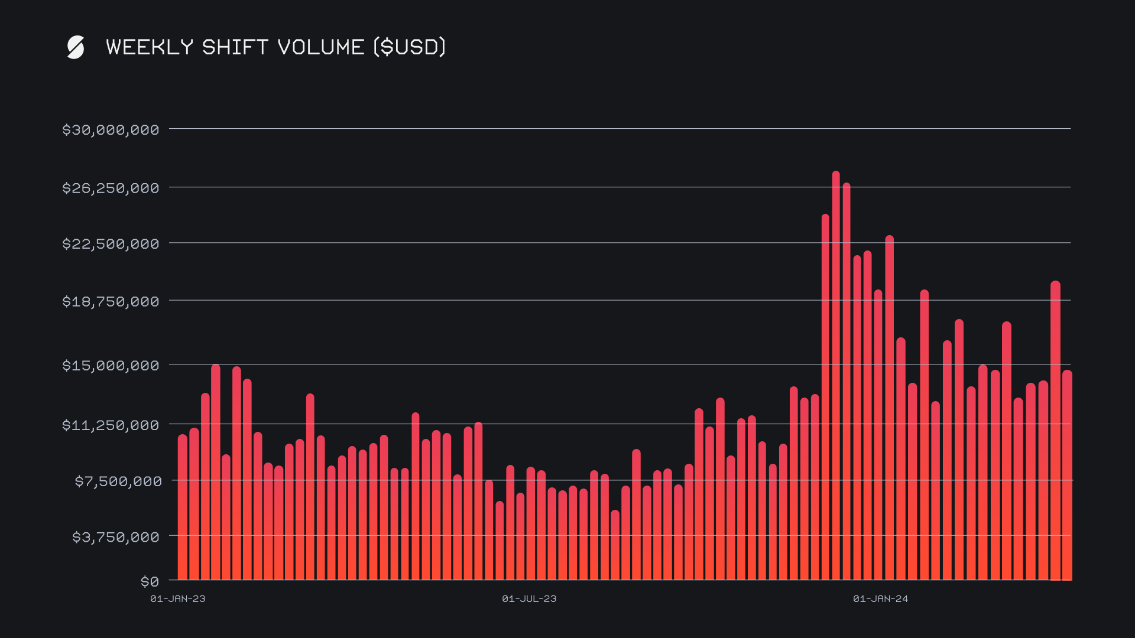Click the SideShift logo icon
The height and width of the screenshot is (638, 1135).
coord(76,47)
